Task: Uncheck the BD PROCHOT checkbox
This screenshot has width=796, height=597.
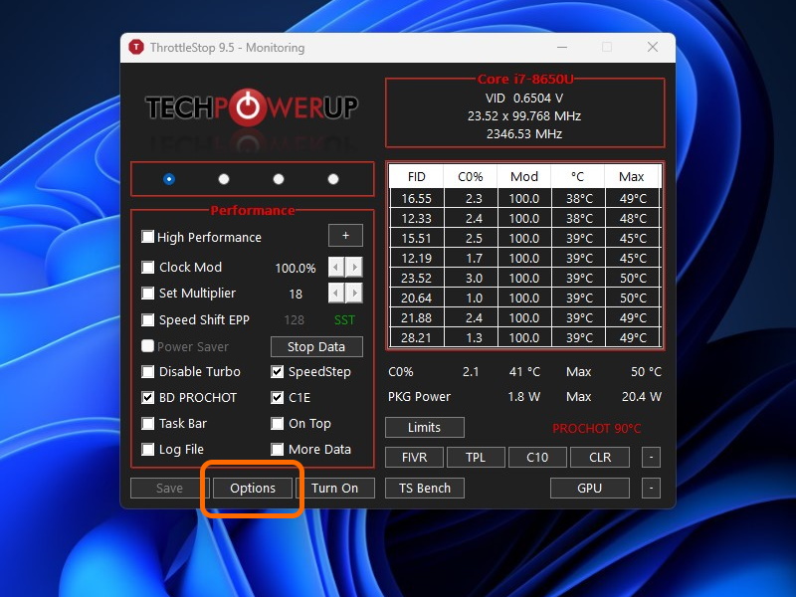Action: pos(148,397)
